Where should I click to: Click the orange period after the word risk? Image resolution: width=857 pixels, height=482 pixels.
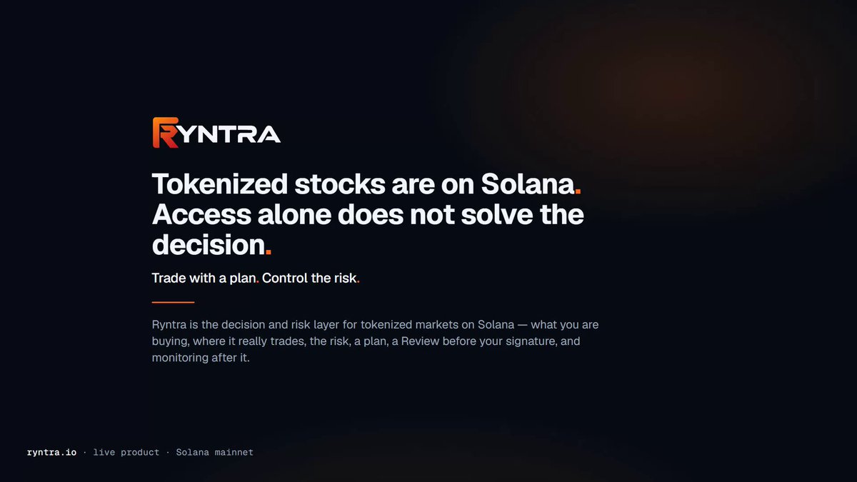[358, 283]
